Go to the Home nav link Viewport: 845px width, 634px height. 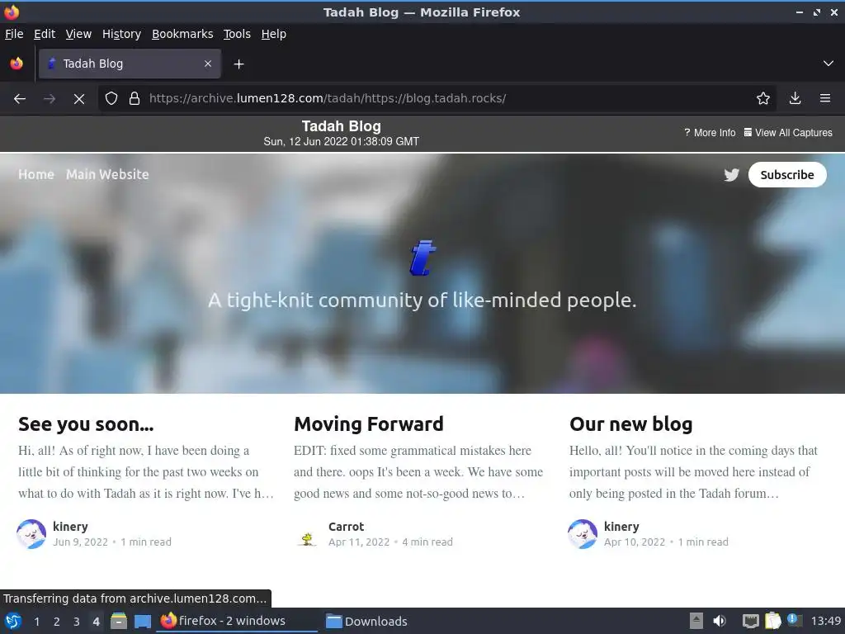[36, 175]
